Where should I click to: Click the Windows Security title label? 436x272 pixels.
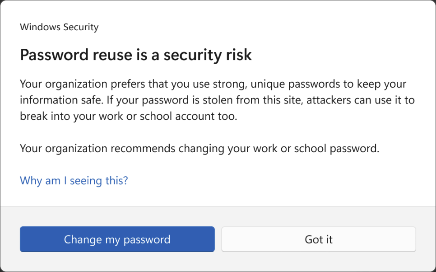pos(59,27)
